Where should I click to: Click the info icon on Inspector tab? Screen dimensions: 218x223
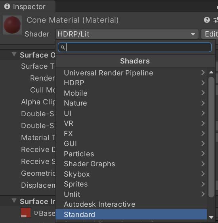point(7,6)
